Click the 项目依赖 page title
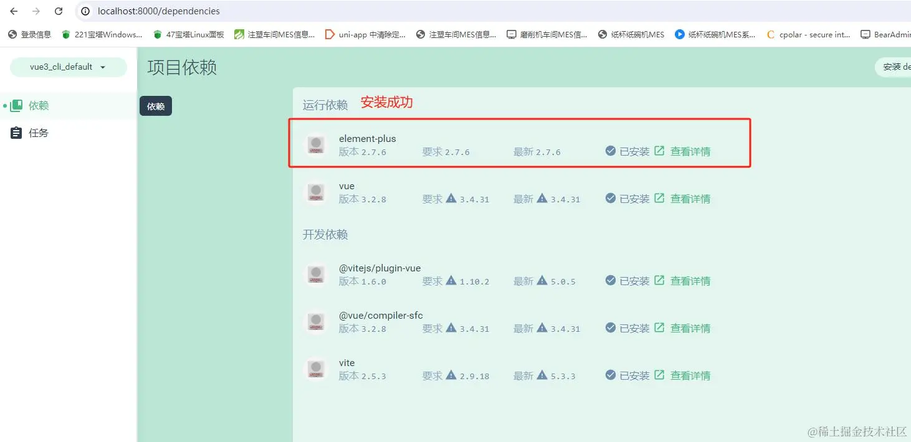911x442 pixels. click(182, 67)
